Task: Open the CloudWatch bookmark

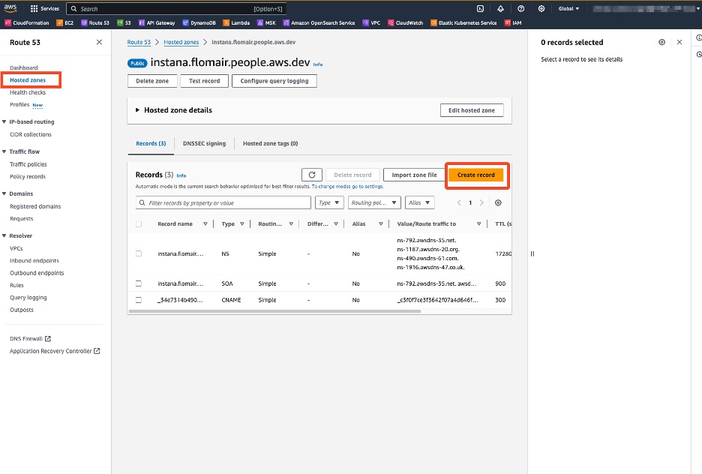Action: (x=406, y=22)
